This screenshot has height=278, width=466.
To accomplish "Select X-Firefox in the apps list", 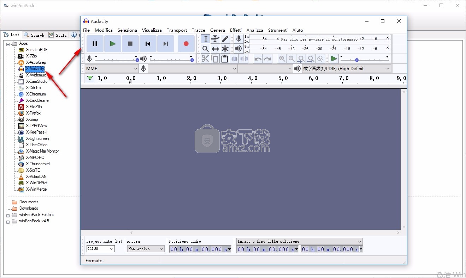I will (x=33, y=113).
